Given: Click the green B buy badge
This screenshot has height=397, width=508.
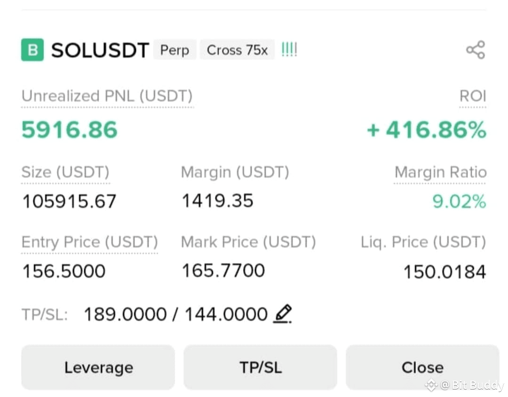Looking at the screenshot, I should click(32, 50).
